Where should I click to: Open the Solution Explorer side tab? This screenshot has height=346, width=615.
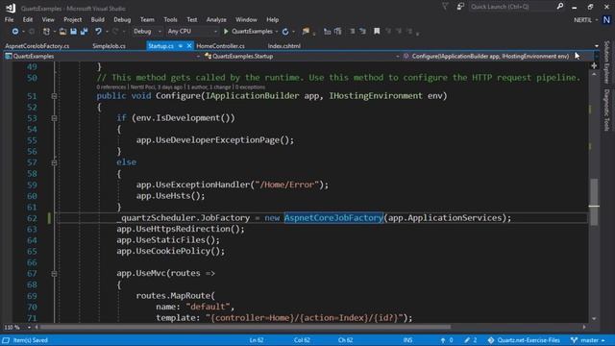click(x=606, y=62)
